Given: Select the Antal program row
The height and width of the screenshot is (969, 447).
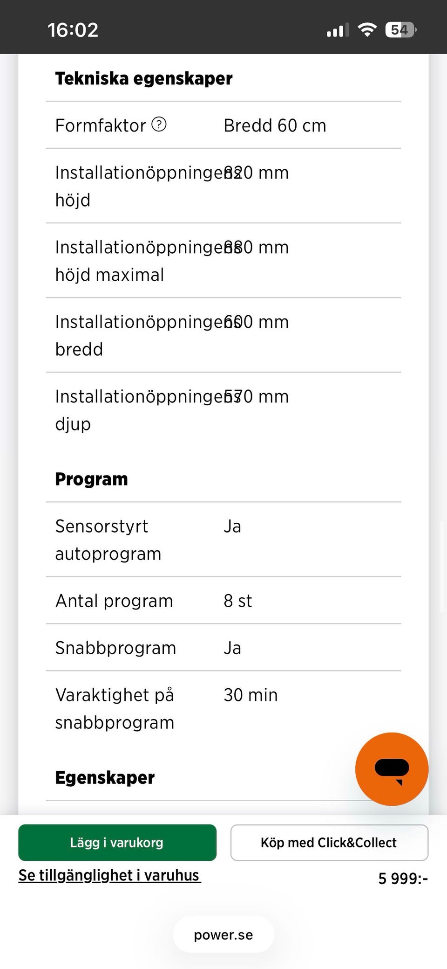Looking at the screenshot, I should (223, 601).
